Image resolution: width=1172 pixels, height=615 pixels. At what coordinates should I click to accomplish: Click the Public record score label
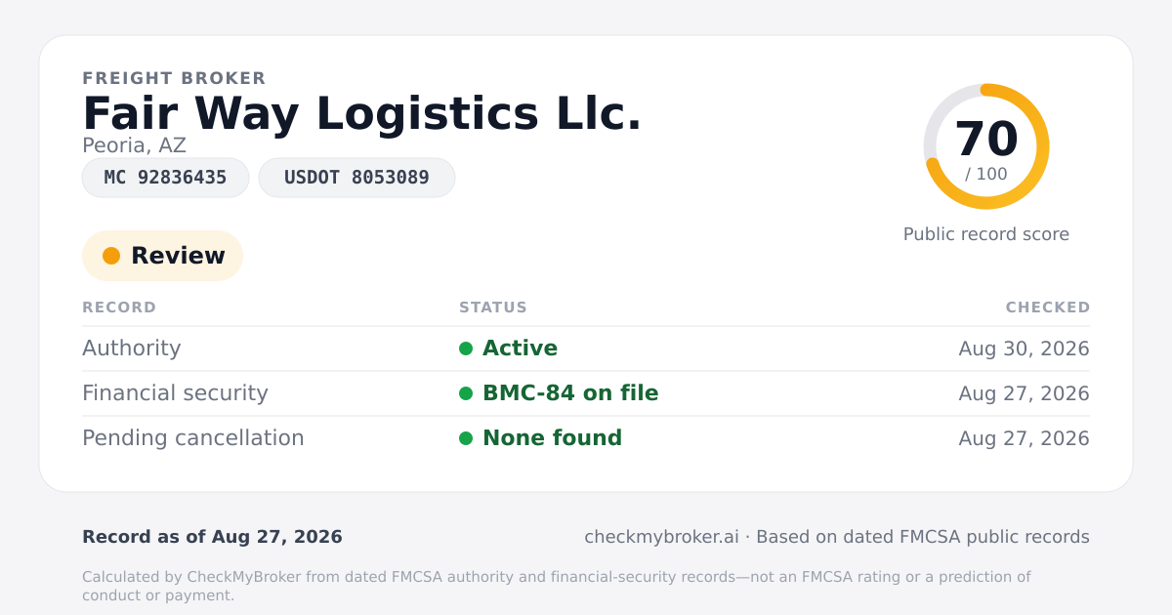(x=986, y=234)
